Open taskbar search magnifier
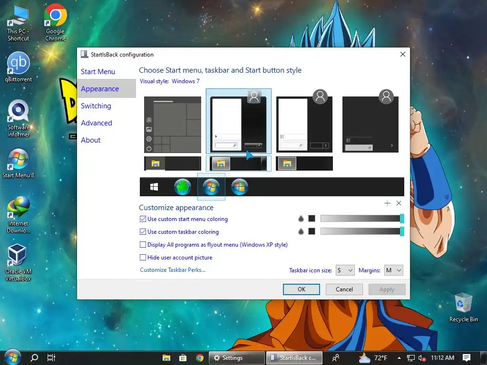Screen dimensions: 487x365 [x=34, y=357]
